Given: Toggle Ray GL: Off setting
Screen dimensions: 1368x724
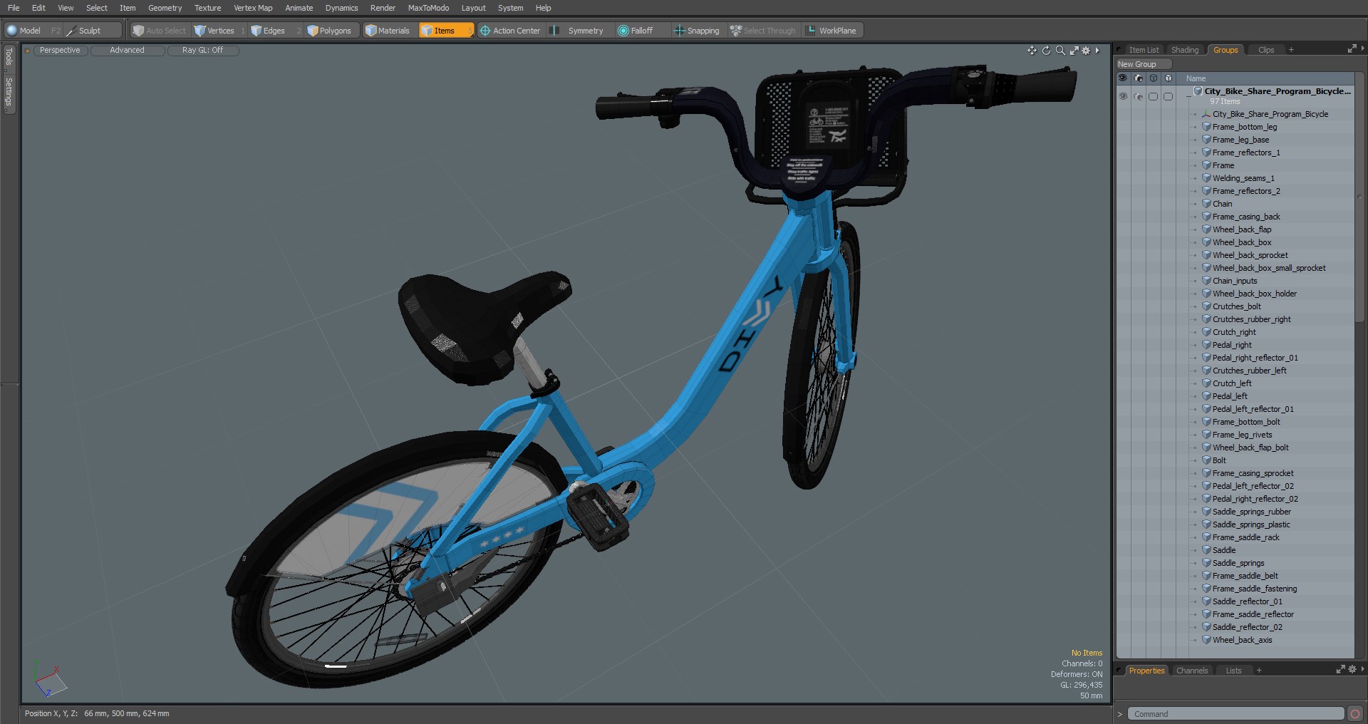Looking at the screenshot, I should 203,51.
